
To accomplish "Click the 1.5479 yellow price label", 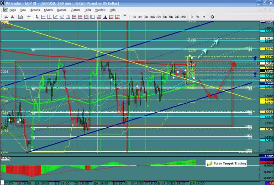I will (267, 129).
